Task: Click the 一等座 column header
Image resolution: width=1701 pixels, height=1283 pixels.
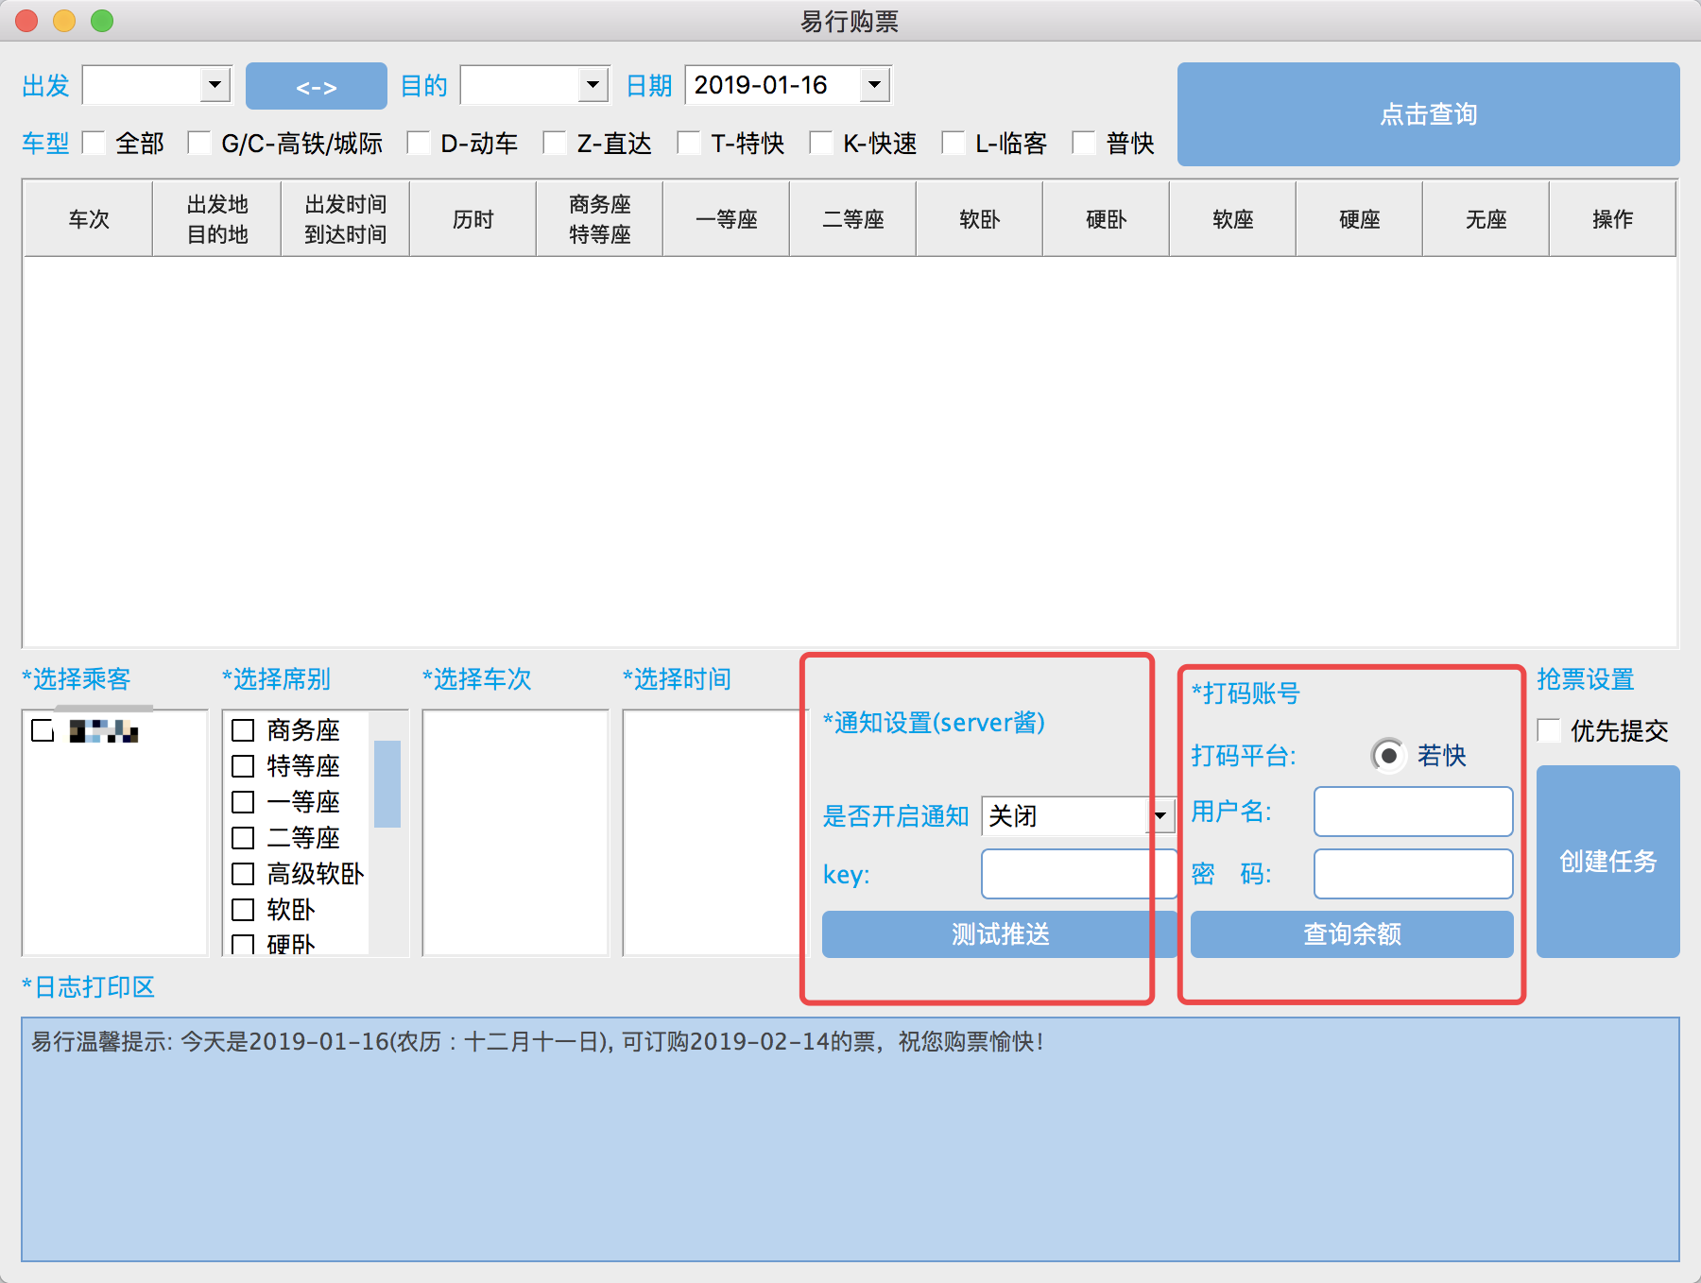Action: point(727,219)
